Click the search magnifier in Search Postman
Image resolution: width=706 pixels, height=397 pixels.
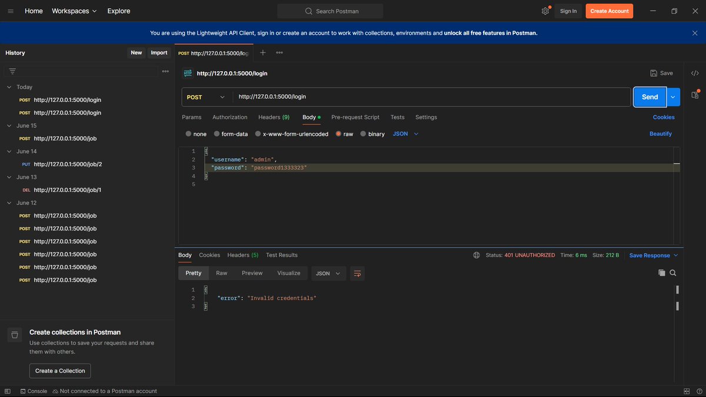tap(309, 11)
